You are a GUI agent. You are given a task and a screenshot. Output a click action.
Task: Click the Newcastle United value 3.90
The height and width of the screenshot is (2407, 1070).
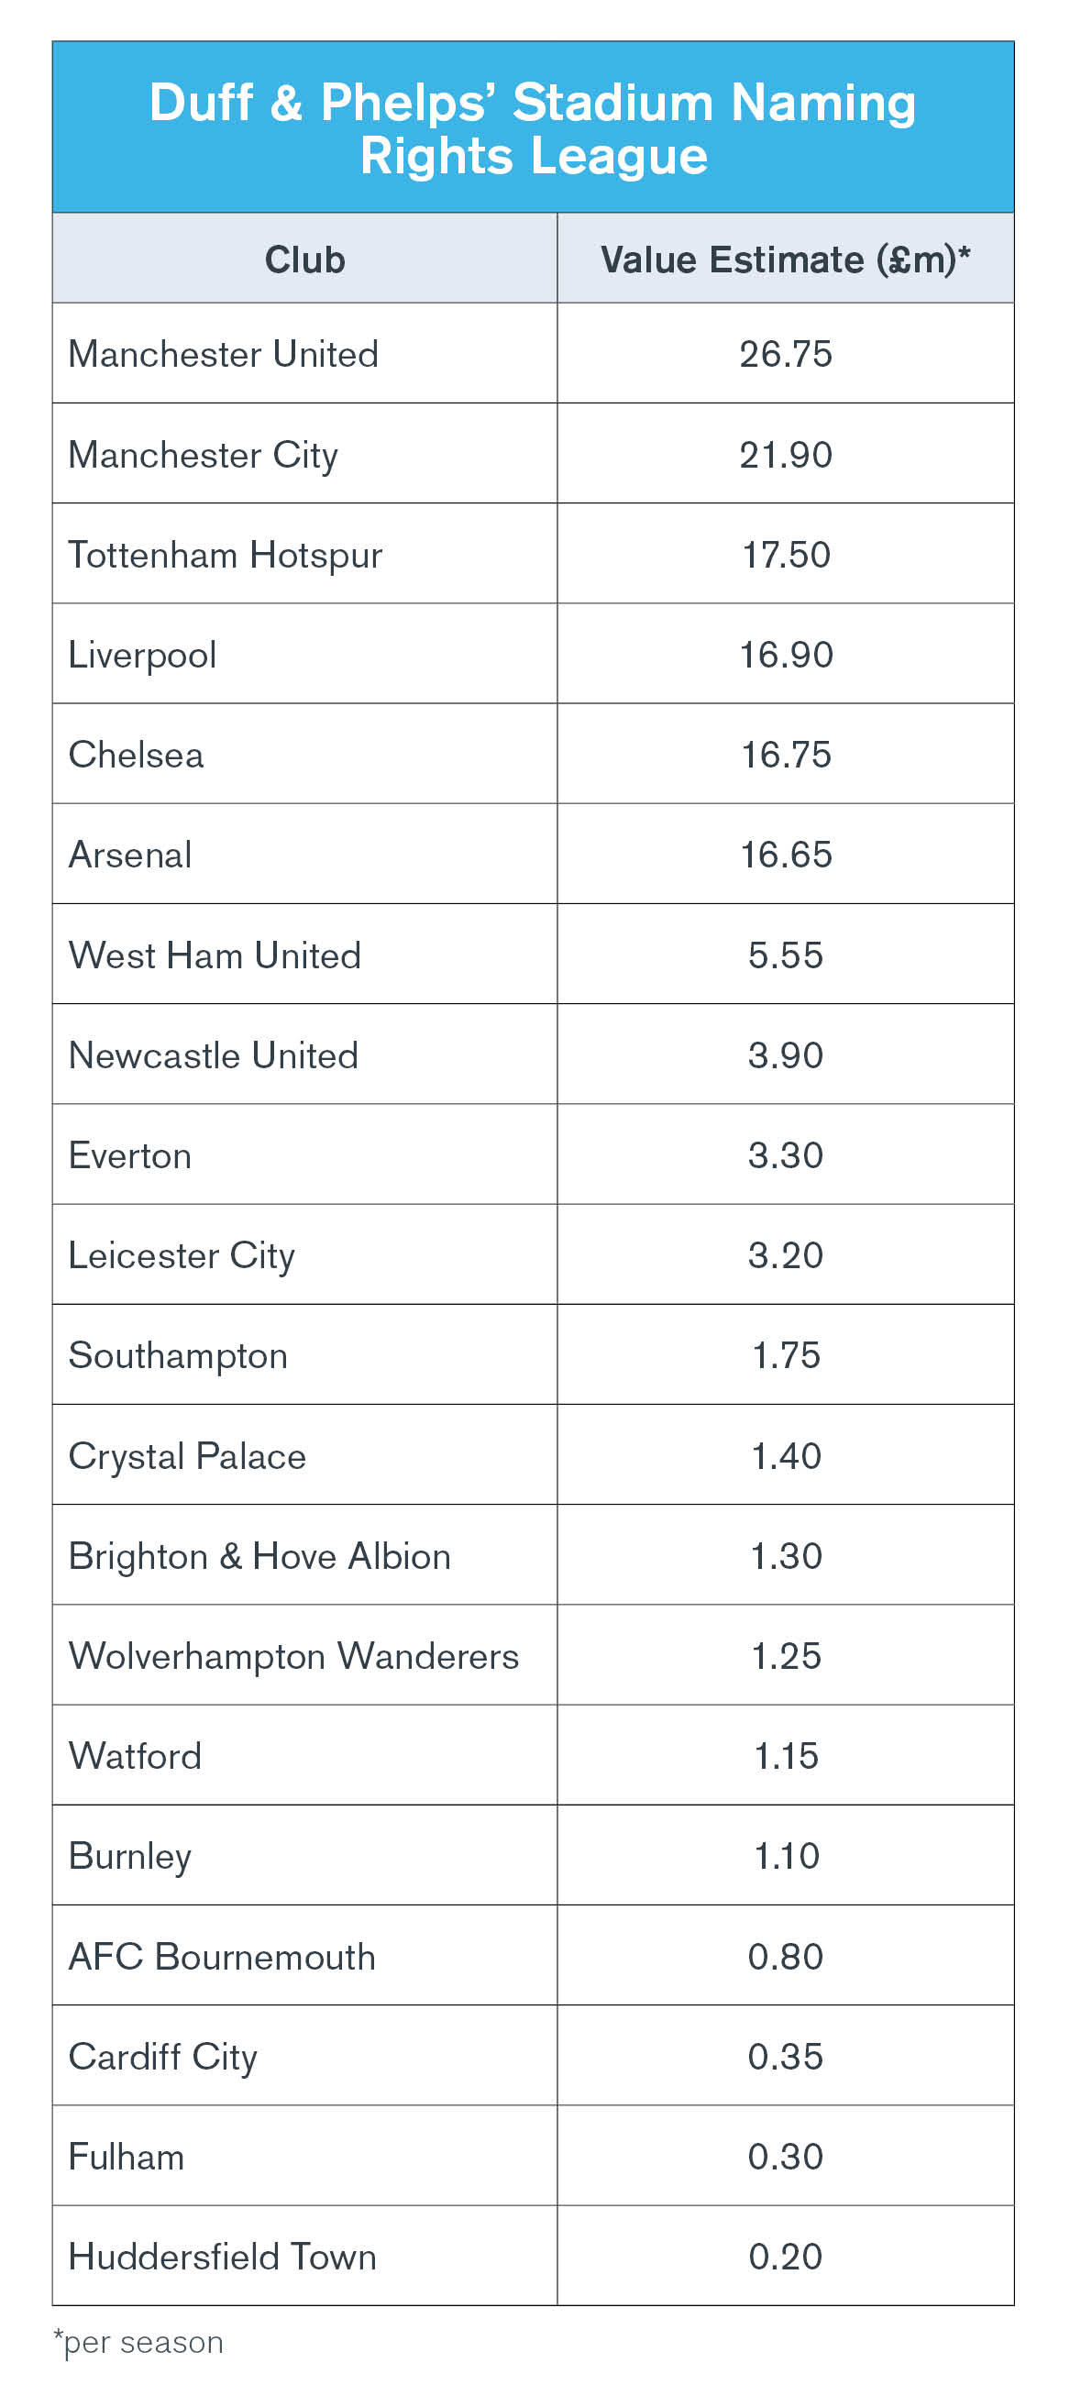pyautogui.click(x=785, y=1054)
